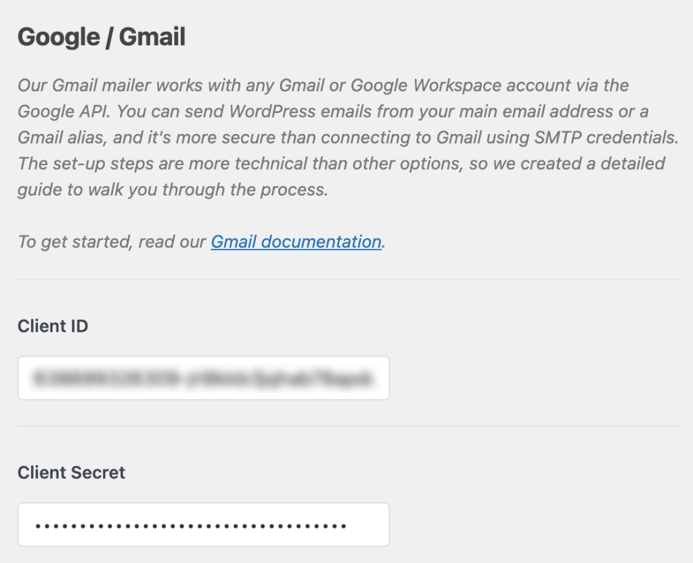Click the divider line above Client Secret

click(349, 426)
